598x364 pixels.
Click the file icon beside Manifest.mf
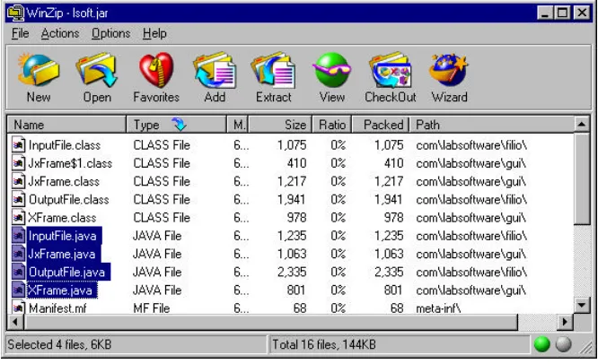point(18,308)
